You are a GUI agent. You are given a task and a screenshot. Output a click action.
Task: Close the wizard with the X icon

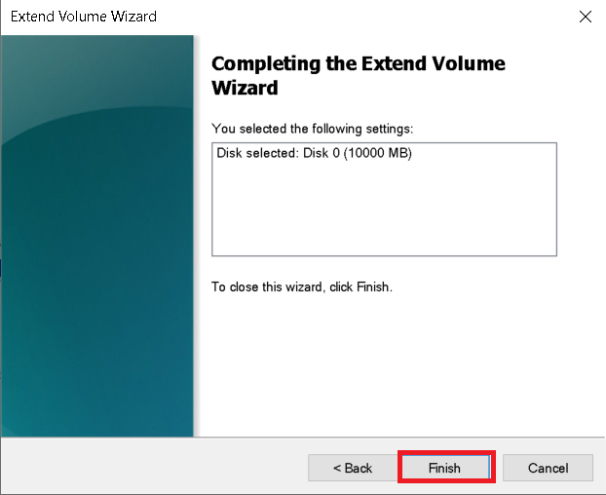(x=586, y=17)
